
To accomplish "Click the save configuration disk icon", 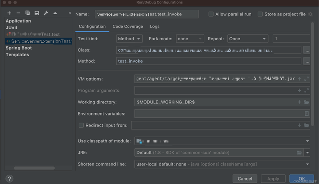I will click(37, 13).
